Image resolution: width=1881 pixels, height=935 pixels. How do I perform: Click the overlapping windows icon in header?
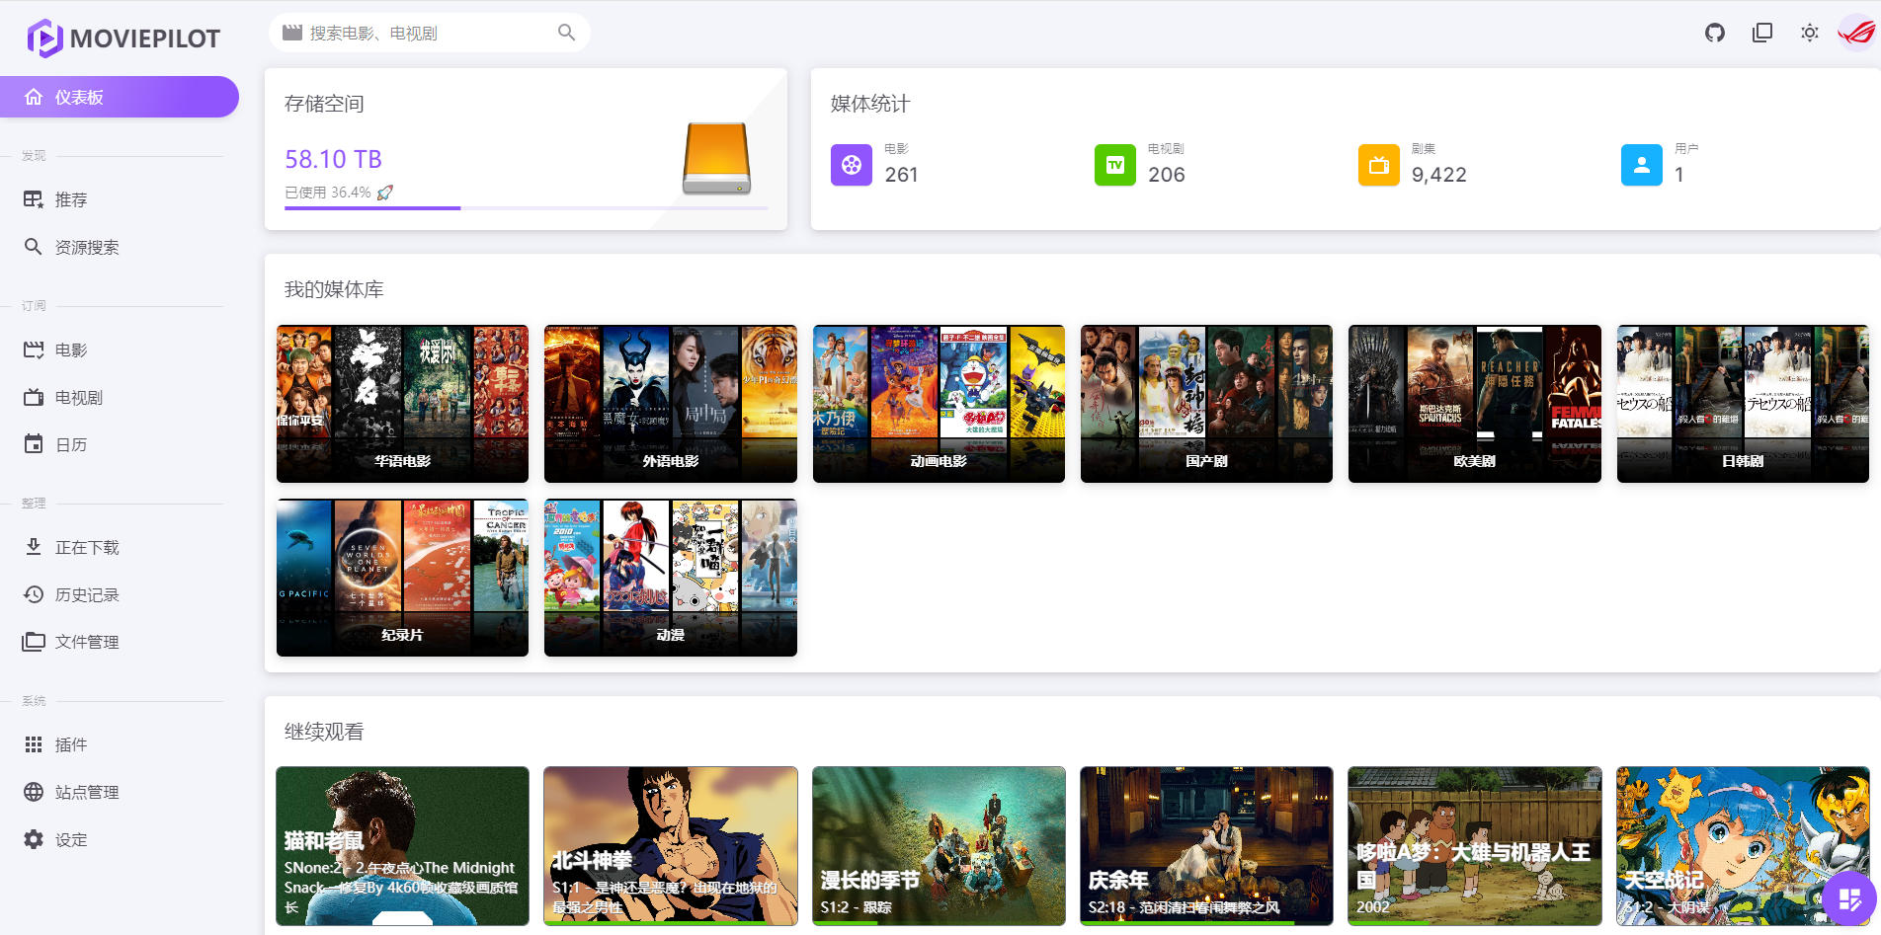(1762, 33)
